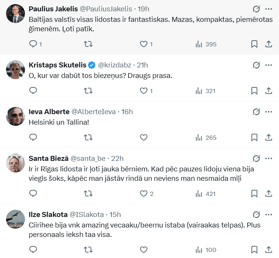Open more options for Ieva Alberte's post
This screenshot has height=258, width=279.
coord(269,112)
